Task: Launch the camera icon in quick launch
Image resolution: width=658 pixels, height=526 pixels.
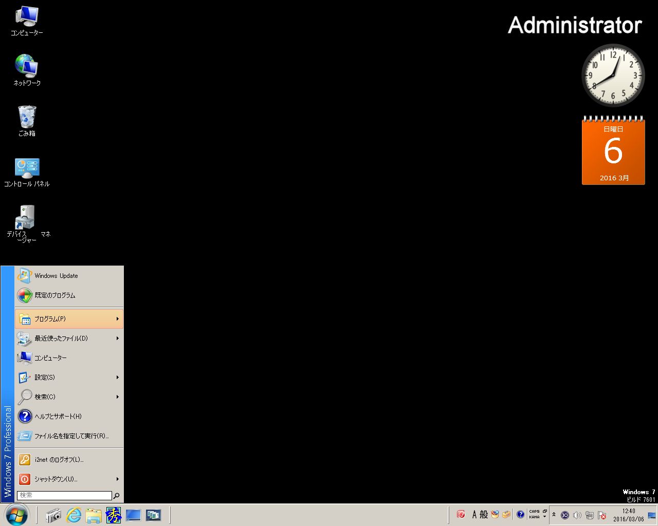Action: point(53,515)
